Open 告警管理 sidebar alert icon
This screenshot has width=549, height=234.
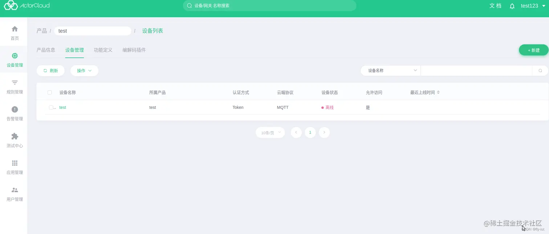[x=15, y=109]
